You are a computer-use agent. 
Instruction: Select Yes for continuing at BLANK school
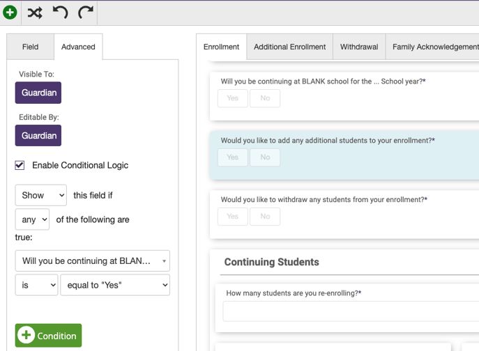pos(233,98)
